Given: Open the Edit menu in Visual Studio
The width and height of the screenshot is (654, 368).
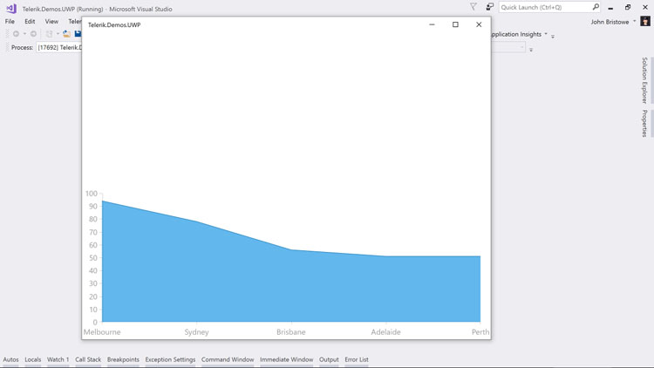Looking at the screenshot, I should pyautogui.click(x=30, y=21).
